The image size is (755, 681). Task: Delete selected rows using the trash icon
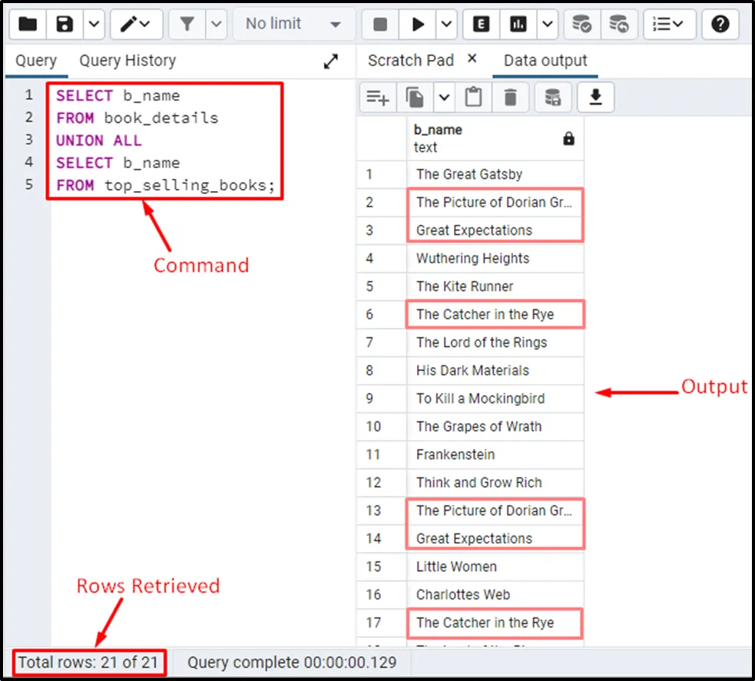[x=511, y=98]
